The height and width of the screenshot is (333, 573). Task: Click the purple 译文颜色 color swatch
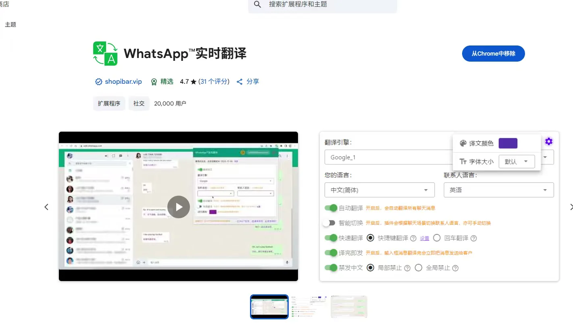click(x=508, y=143)
